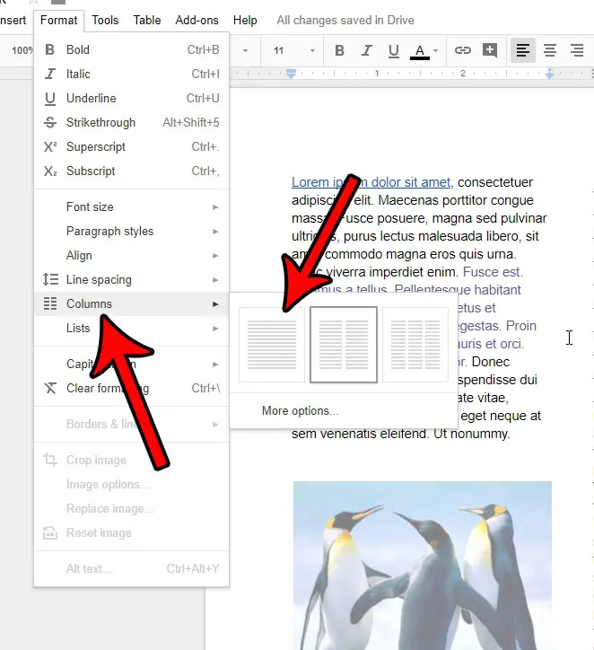Open the Tools menu

coord(105,20)
